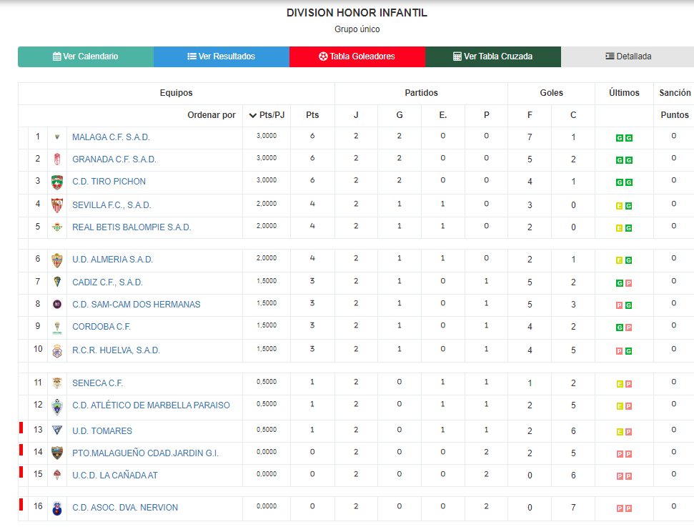Click Ordenar por label
This screenshot has height=527, width=694.
pyautogui.click(x=212, y=115)
